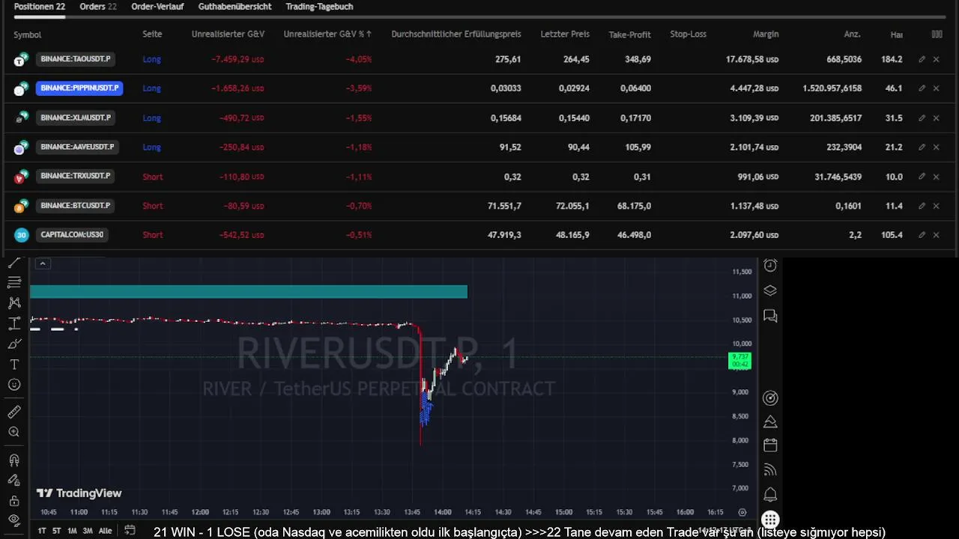Open the Trading-Tagebuch tab
The height and width of the screenshot is (539, 959).
point(319,7)
